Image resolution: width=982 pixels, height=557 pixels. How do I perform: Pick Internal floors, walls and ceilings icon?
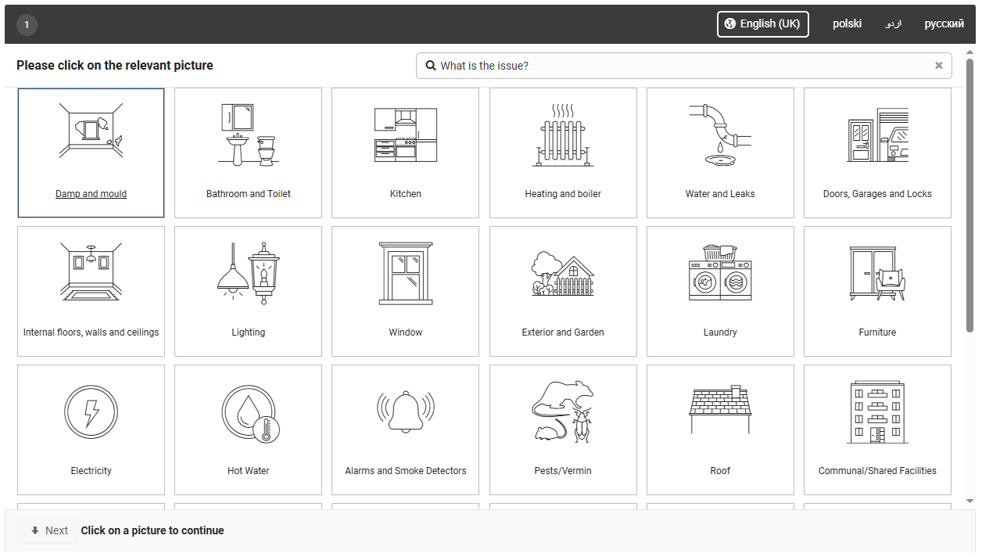click(x=91, y=272)
